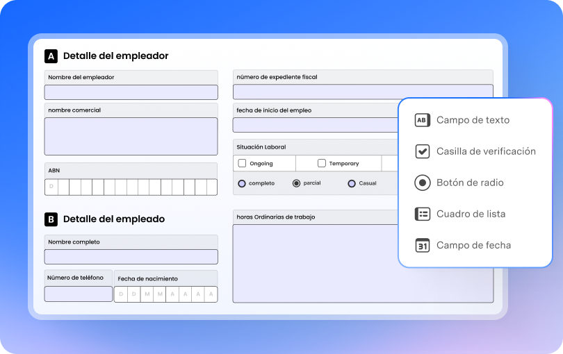Viewport: 563px width, 354px height.
Task: Select the Casilla de verificación checkmark icon
Action: pos(423,151)
